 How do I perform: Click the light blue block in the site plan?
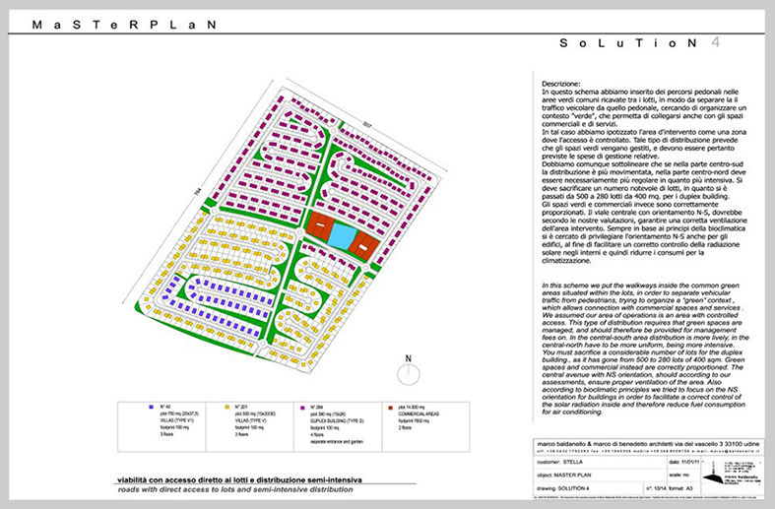(338, 235)
